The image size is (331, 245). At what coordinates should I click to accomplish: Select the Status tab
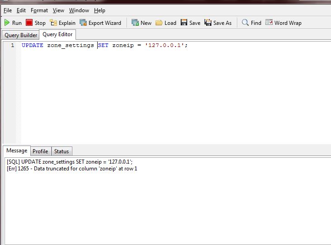[x=61, y=151]
